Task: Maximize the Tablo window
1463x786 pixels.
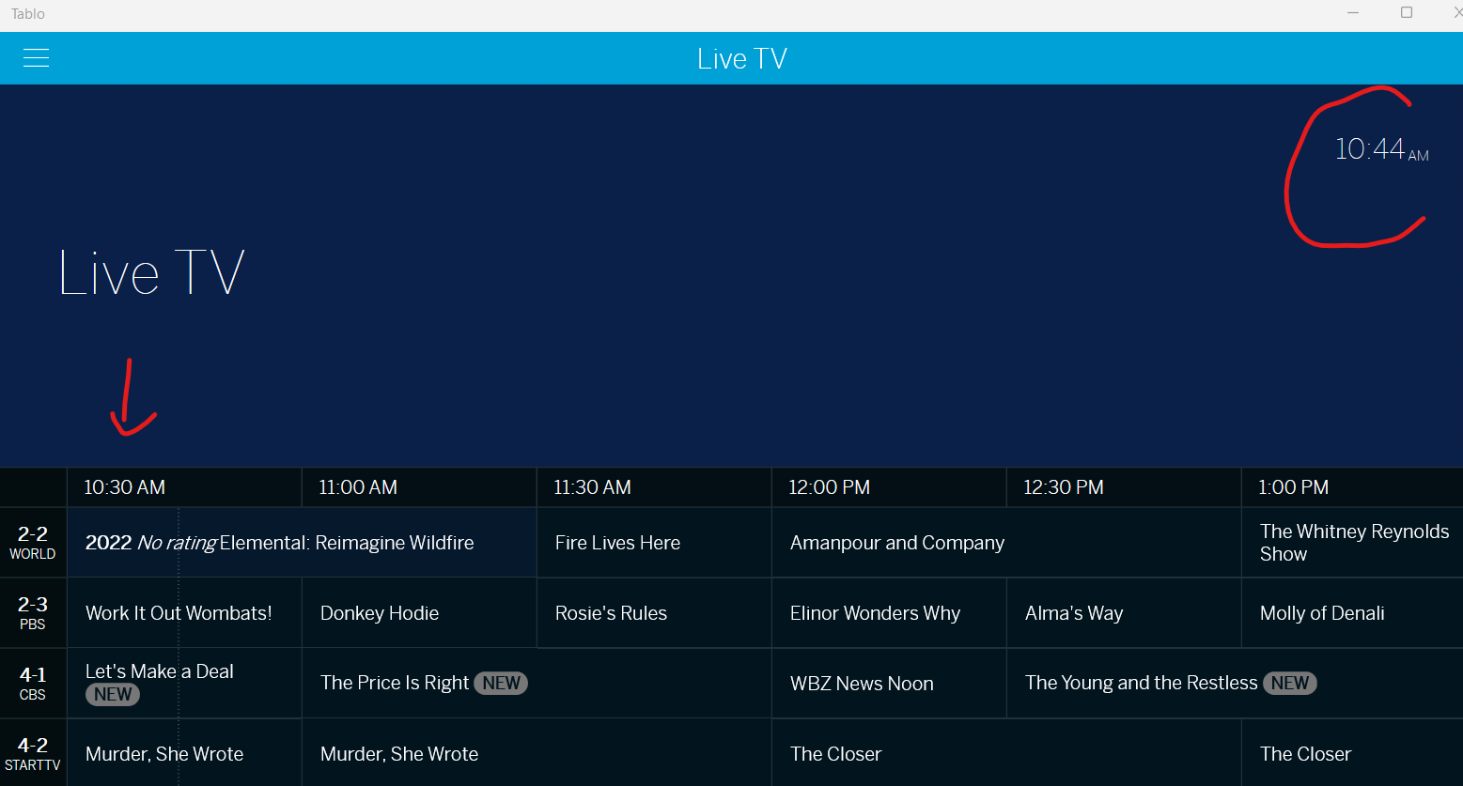Action: point(1407,12)
